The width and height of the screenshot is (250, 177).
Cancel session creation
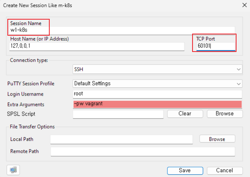[x=225, y=171]
